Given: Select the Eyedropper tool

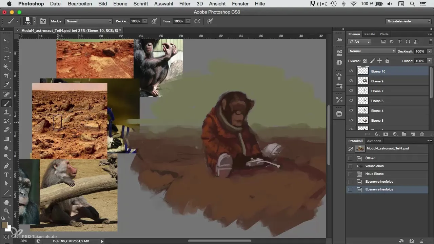Looking at the screenshot, I should point(6,85).
